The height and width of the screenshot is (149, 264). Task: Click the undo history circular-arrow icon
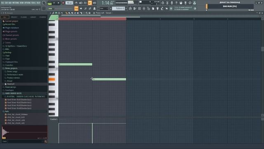point(163,3)
